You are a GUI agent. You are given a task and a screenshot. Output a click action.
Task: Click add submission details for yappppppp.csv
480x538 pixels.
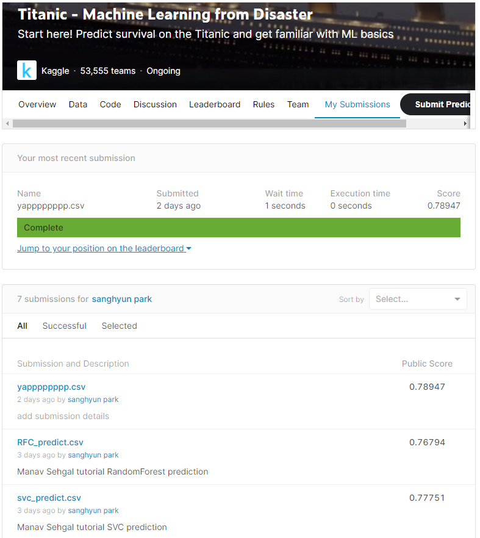point(63,416)
